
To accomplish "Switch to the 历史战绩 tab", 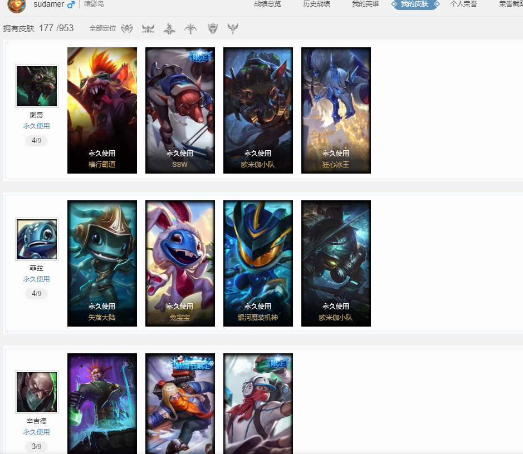I will pyautogui.click(x=316, y=4).
